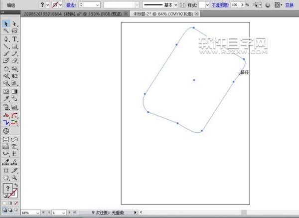
Task: Open the status bar options arrow
Action: point(135,213)
